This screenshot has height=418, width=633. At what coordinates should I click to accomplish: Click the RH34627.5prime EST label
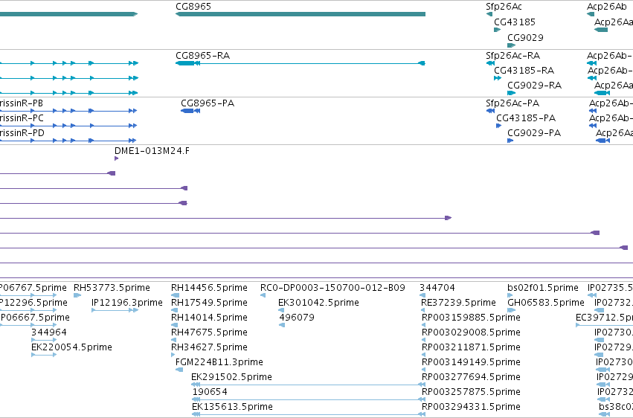[x=209, y=347]
